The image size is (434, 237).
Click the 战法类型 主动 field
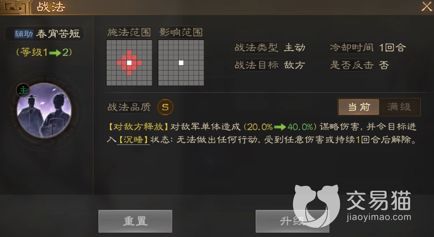tap(270, 48)
